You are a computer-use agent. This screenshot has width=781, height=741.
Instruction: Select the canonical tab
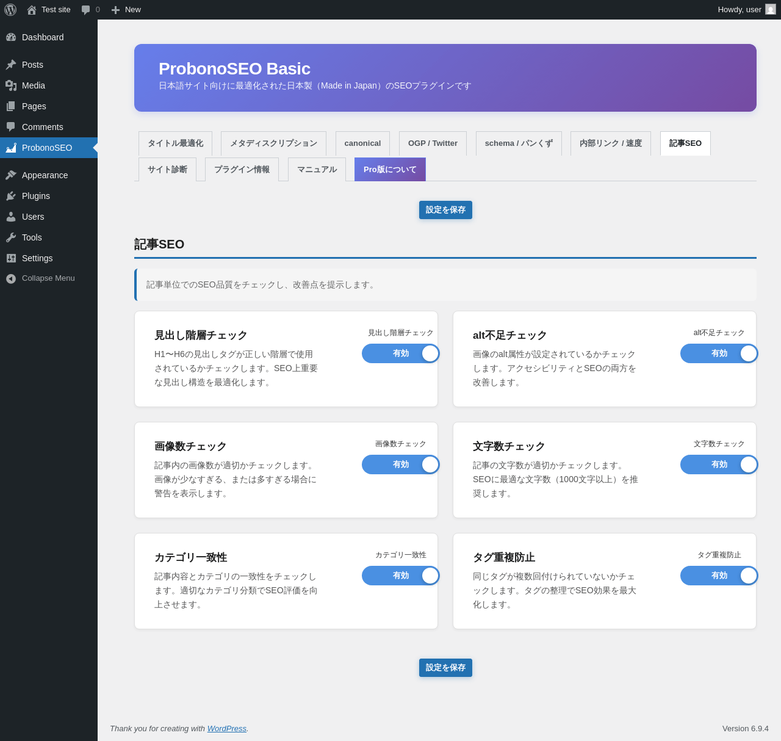(362, 143)
